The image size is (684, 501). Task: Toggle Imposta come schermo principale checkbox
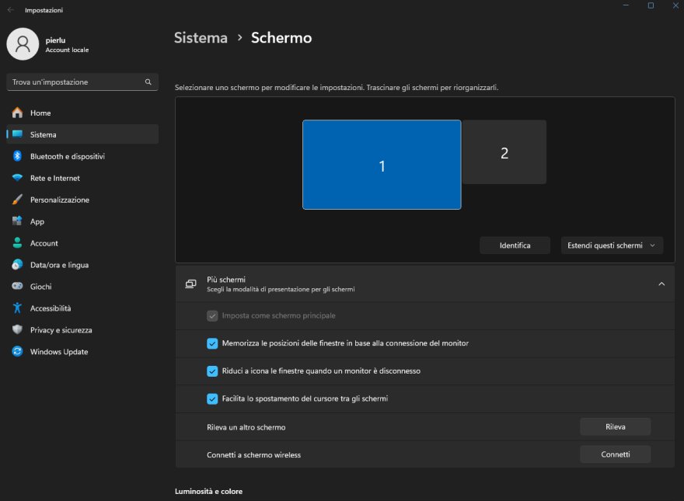pyautogui.click(x=212, y=315)
